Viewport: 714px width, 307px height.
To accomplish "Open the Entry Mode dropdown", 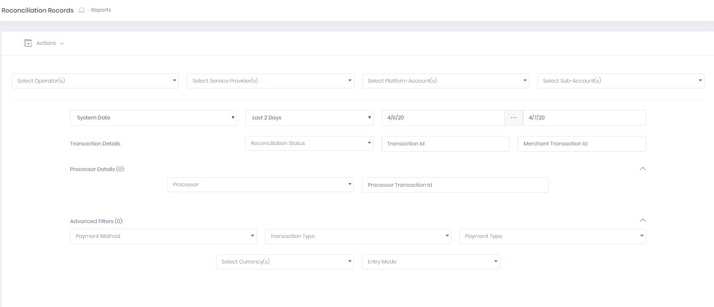I will pyautogui.click(x=431, y=262).
